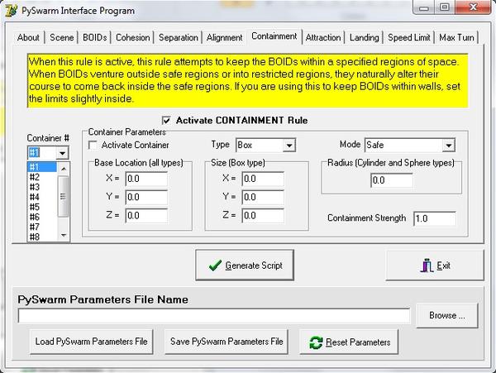Expand the Mode Safe dropdown
The width and height of the screenshot is (496, 373).
point(449,146)
